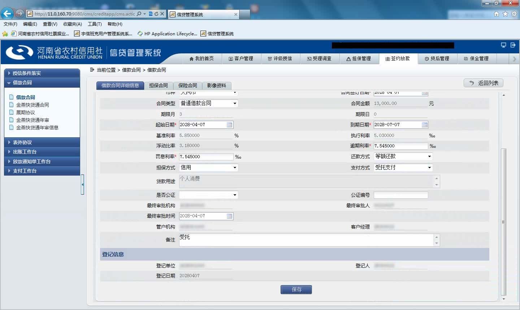Switch to the 担保合同 tab

[x=159, y=85]
